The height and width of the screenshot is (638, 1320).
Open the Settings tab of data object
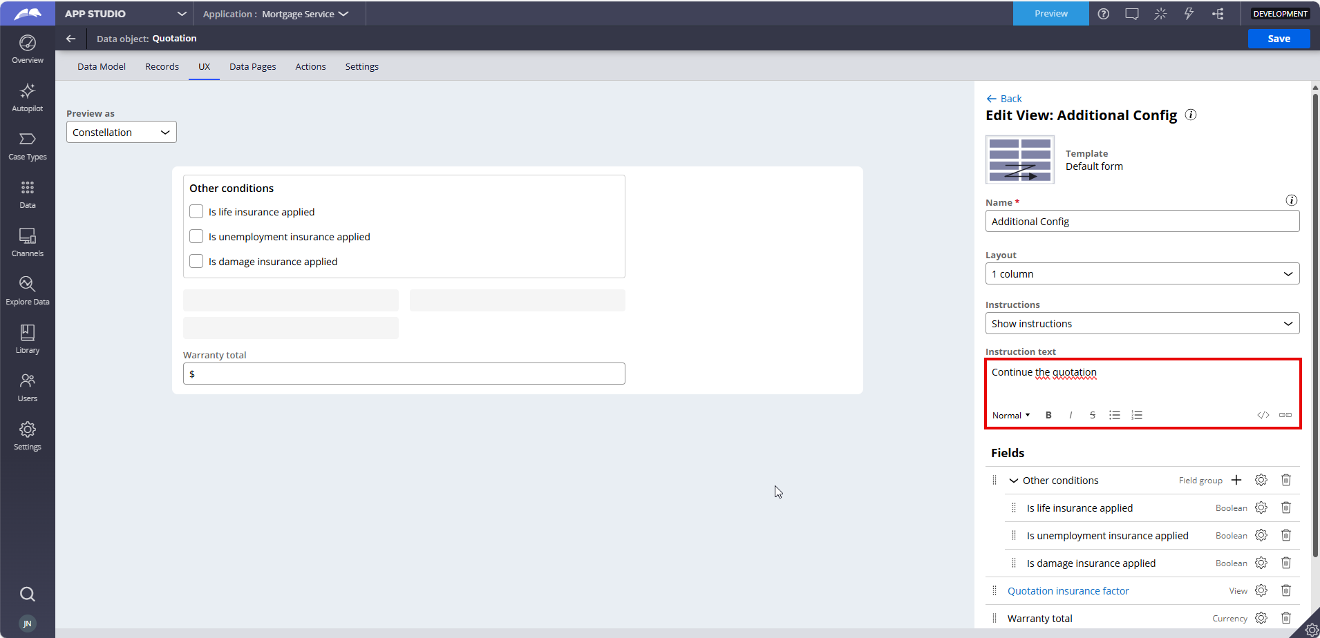pyautogui.click(x=361, y=66)
